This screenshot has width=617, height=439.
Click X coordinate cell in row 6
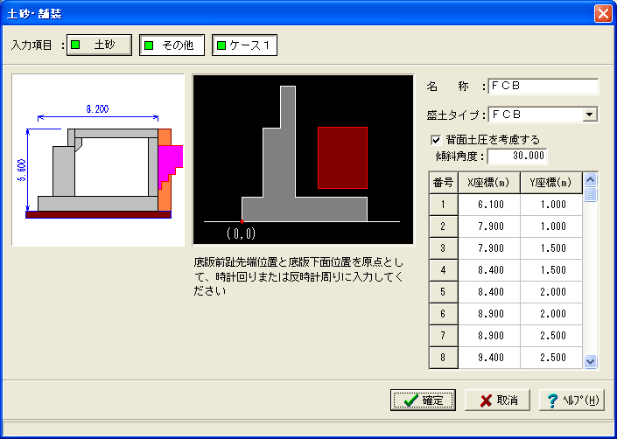pyautogui.click(x=489, y=314)
